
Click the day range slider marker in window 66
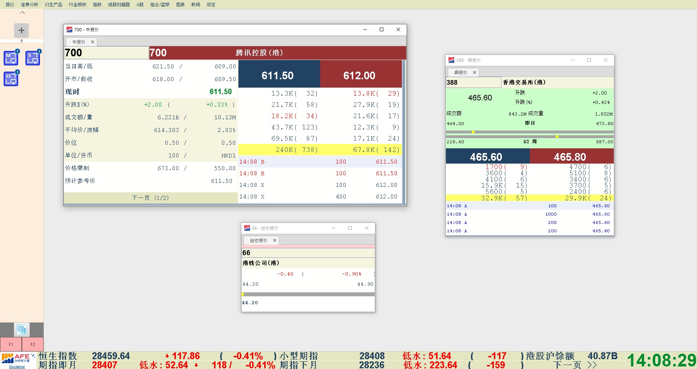pyautogui.click(x=243, y=294)
